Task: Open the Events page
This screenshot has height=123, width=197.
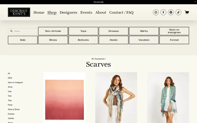Action: (86, 12)
